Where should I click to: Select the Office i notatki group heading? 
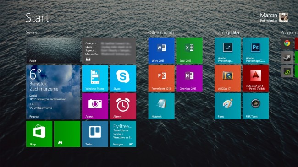click(162, 32)
